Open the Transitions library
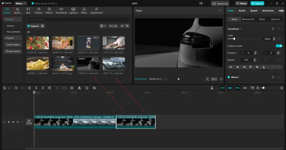The width and height of the screenshot is (286, 150). (61, 11)
